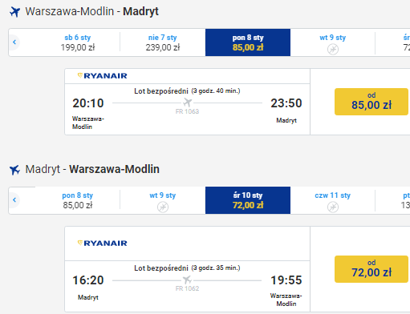Show earlier outbound dates with left chevron
This screenshot has width=410, height=314.
point(14,42)
